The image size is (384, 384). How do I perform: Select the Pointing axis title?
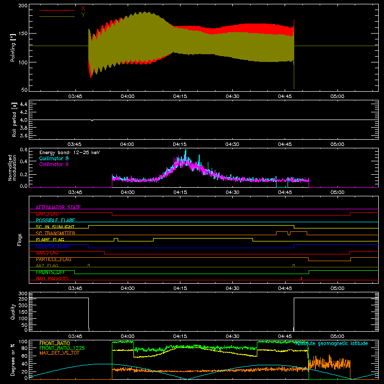tap(13, 48)
